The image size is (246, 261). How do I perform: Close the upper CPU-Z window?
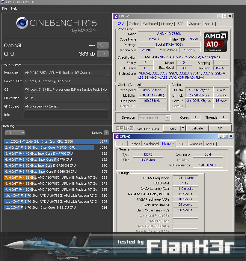click(x=230, y=16)
